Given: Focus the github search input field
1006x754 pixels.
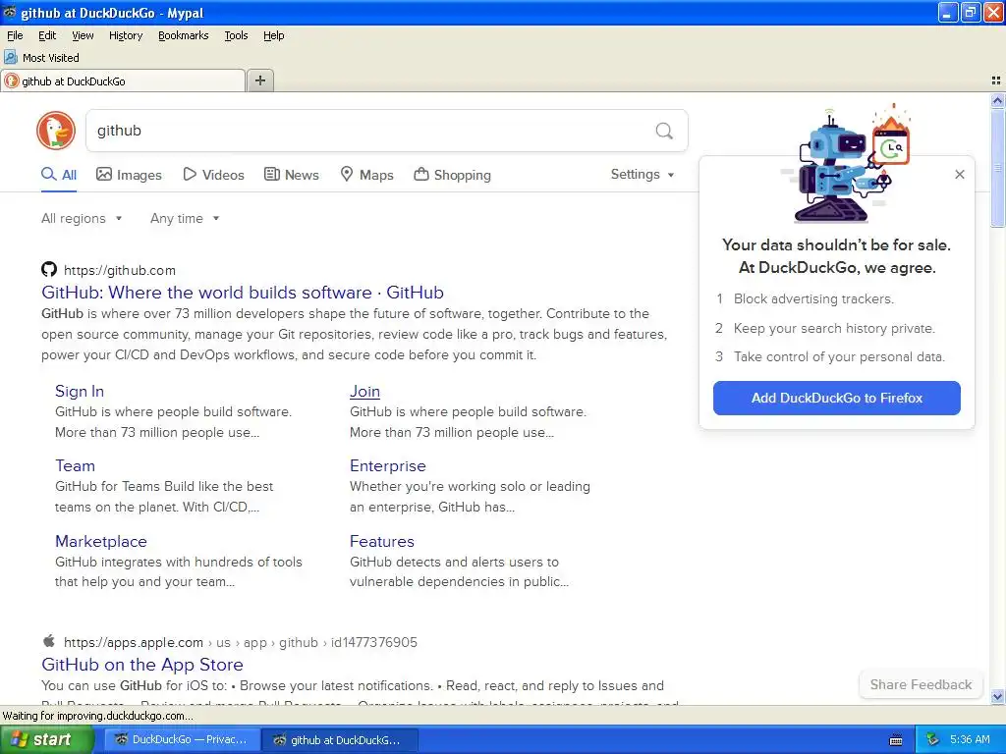Looking at the screenshot, I should pyautogui.click(x=369, y=131).
